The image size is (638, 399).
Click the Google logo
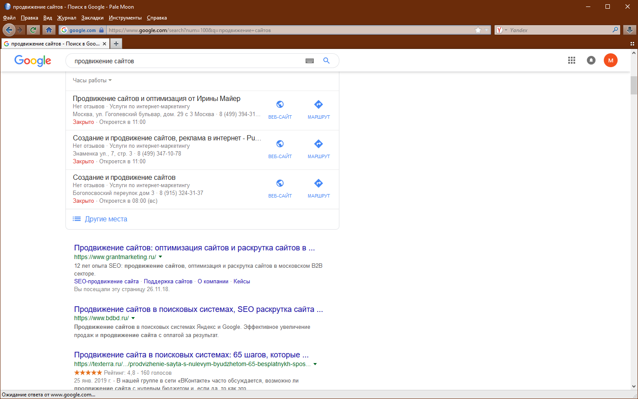pyautogui.click(x=33, y=61)
